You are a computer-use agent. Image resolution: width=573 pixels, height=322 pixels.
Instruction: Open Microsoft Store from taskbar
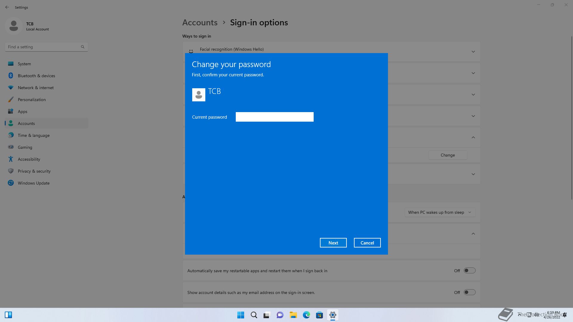(320, 315)
